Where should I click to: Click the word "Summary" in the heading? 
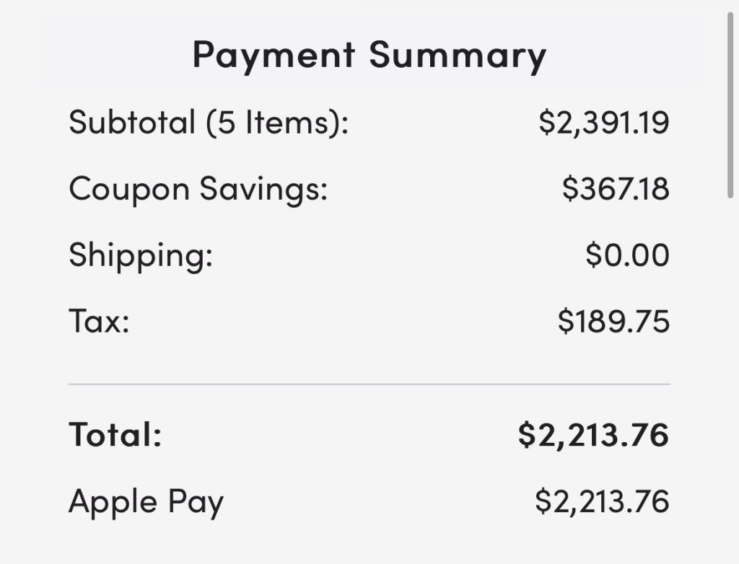tap(458, 56)
